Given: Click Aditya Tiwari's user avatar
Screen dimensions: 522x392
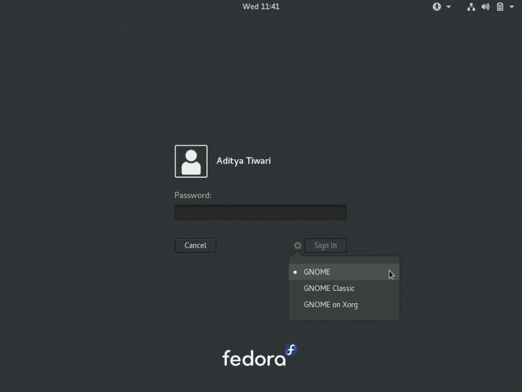Looking at the screenshot, I should coord(191,161).
